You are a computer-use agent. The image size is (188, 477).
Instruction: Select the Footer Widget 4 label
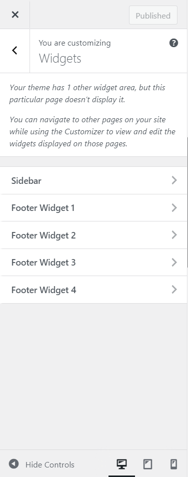tap(43, 290)
